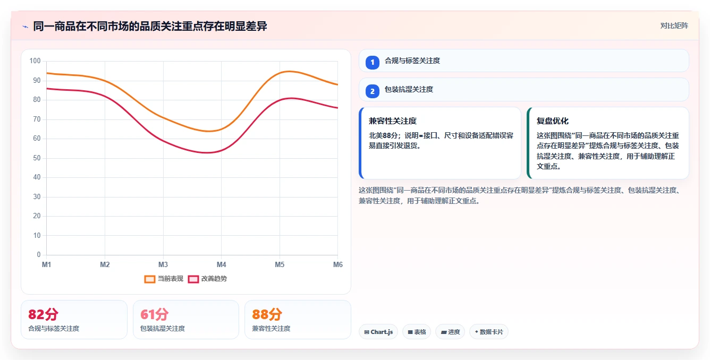Viewport: 710px width, 360px height.
Task: Click the 进度 tag chip
Action: (450, 332)
